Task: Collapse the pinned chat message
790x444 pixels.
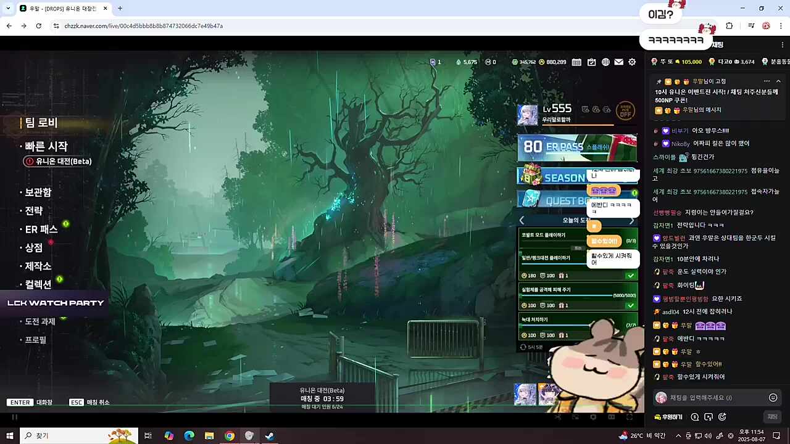Action: pos(779,81)
